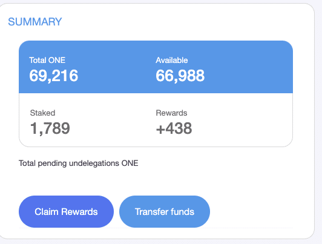Click the Staked label
Screen dimensions: 322x244
point(42,113)
